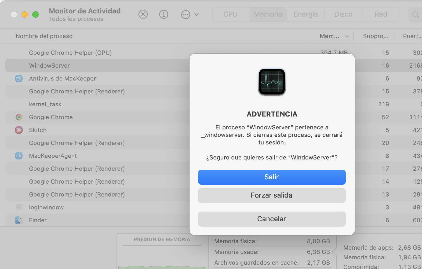Click the Forzar salida button

tap(272, 195)
